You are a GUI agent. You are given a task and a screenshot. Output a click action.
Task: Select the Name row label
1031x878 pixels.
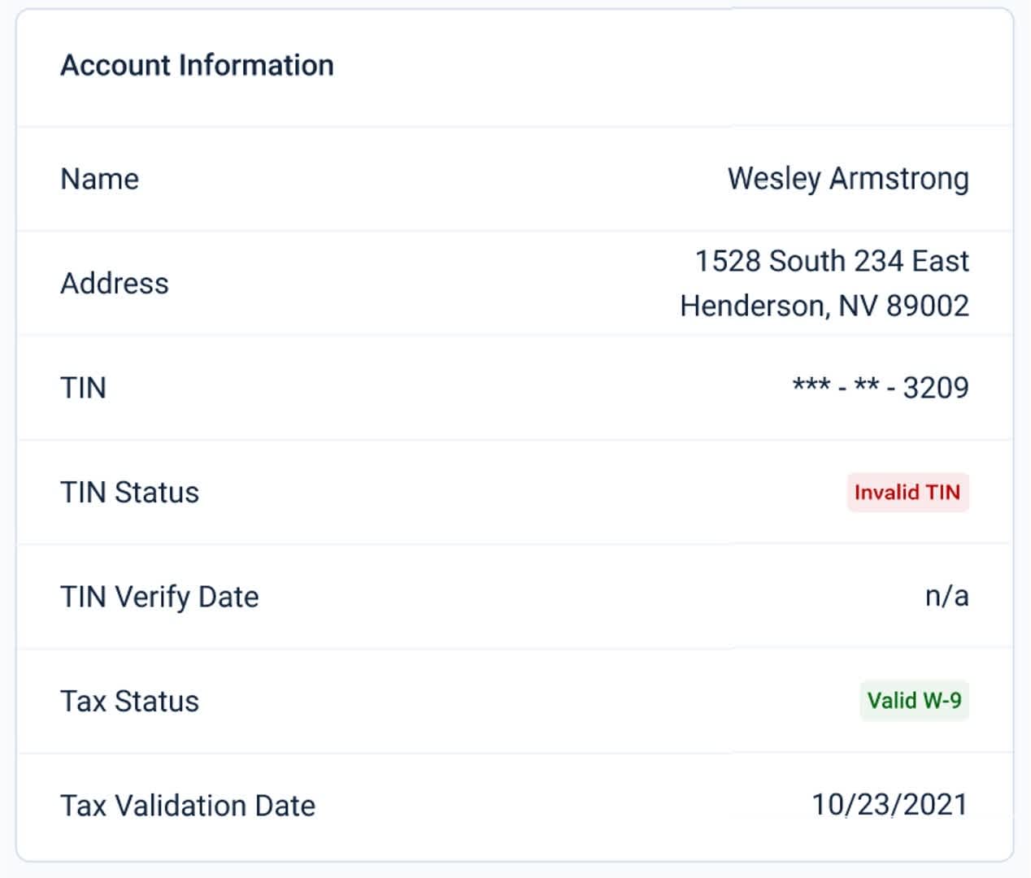pyautogui.click(x=100, y=179)
